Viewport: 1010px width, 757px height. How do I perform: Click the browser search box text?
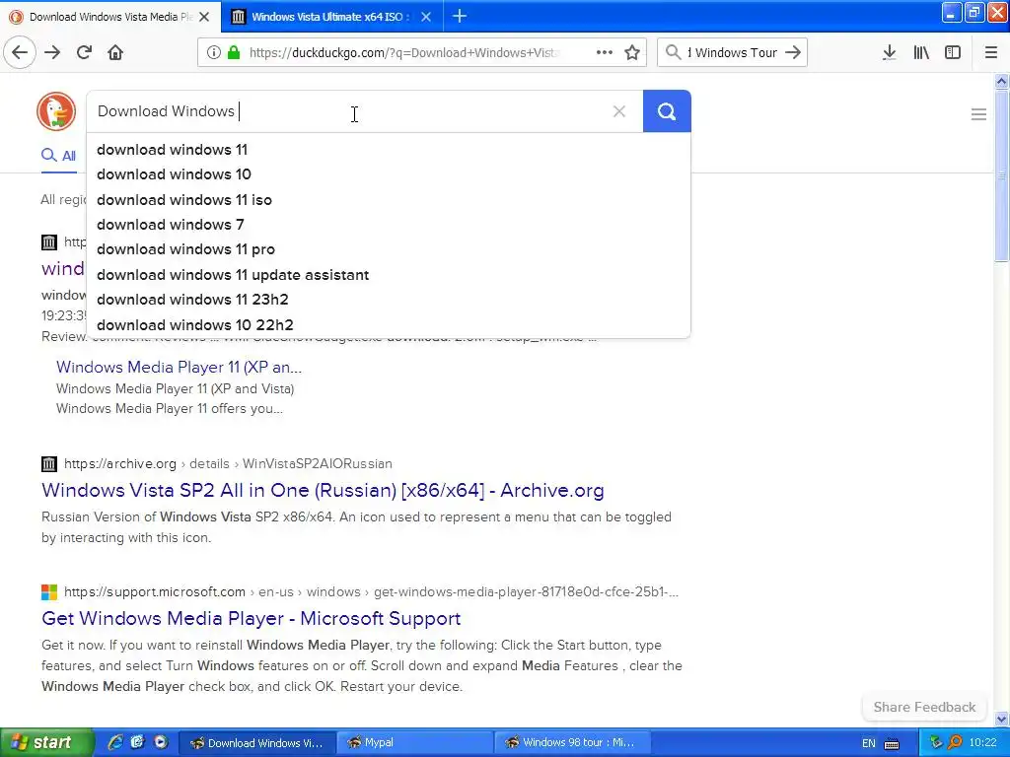pyautogui.click(x=733, y=53)
